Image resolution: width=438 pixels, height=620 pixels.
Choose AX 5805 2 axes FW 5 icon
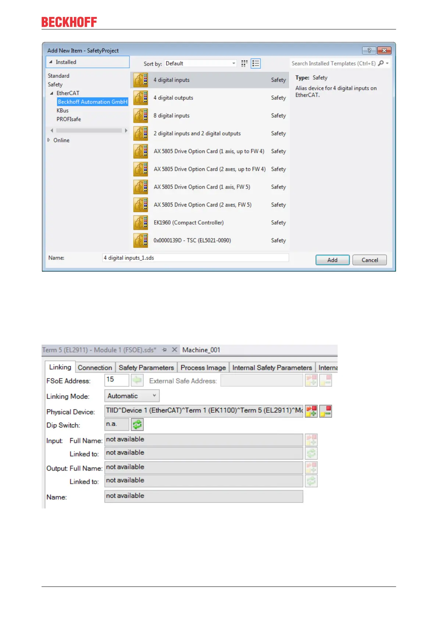[140, 205]
